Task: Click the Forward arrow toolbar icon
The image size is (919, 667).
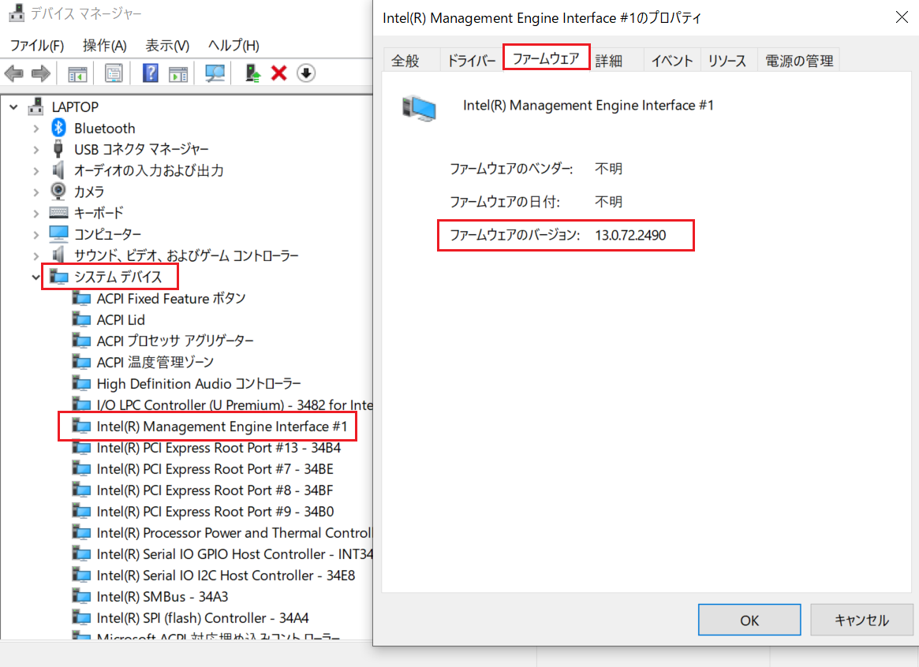Action: 40,74
